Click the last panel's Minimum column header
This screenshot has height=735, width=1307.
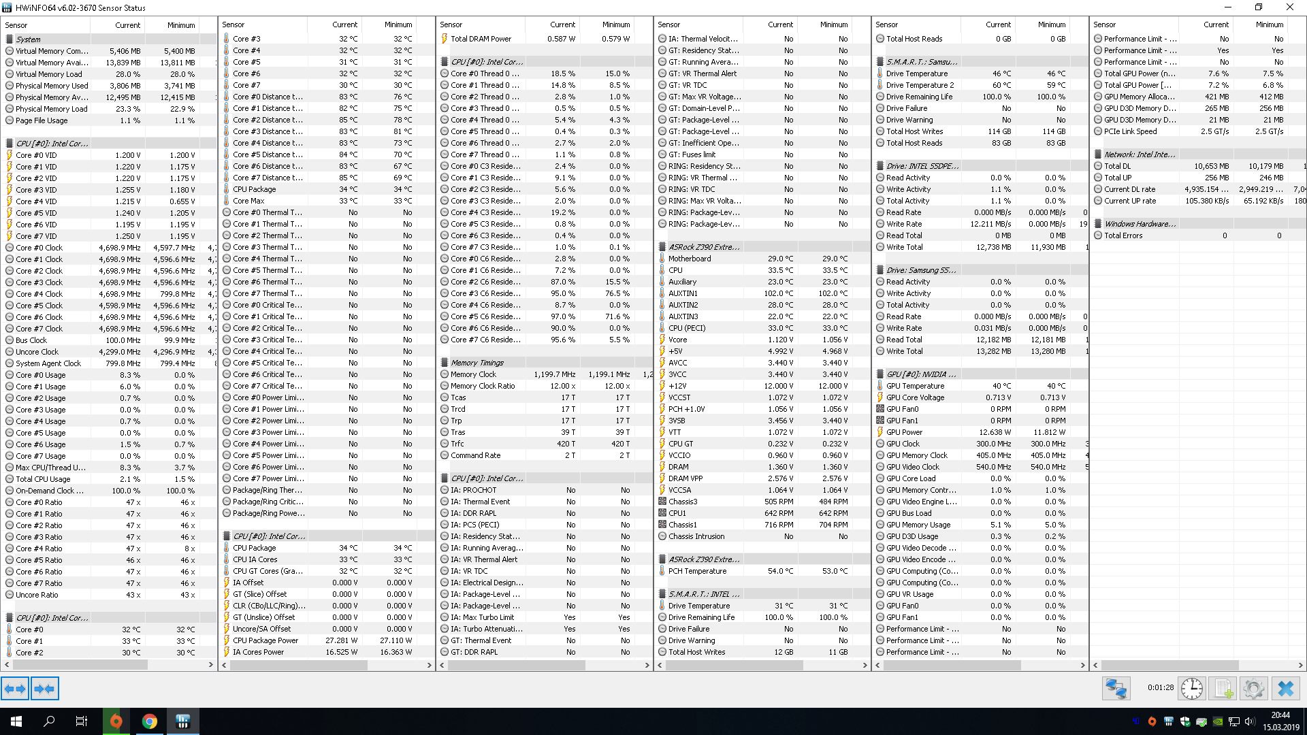point(1270,24)
